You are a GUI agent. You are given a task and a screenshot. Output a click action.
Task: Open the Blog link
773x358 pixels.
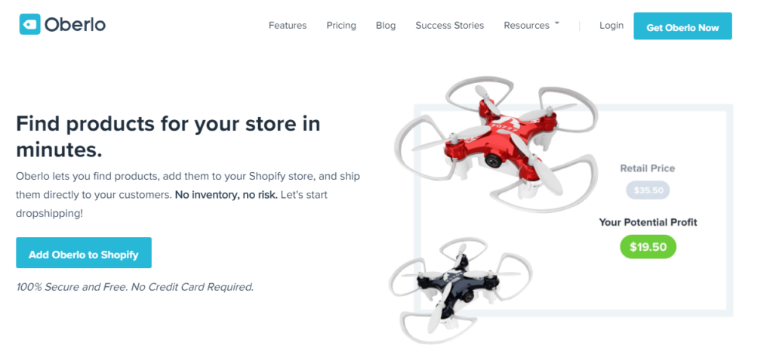tap(386, 26)
